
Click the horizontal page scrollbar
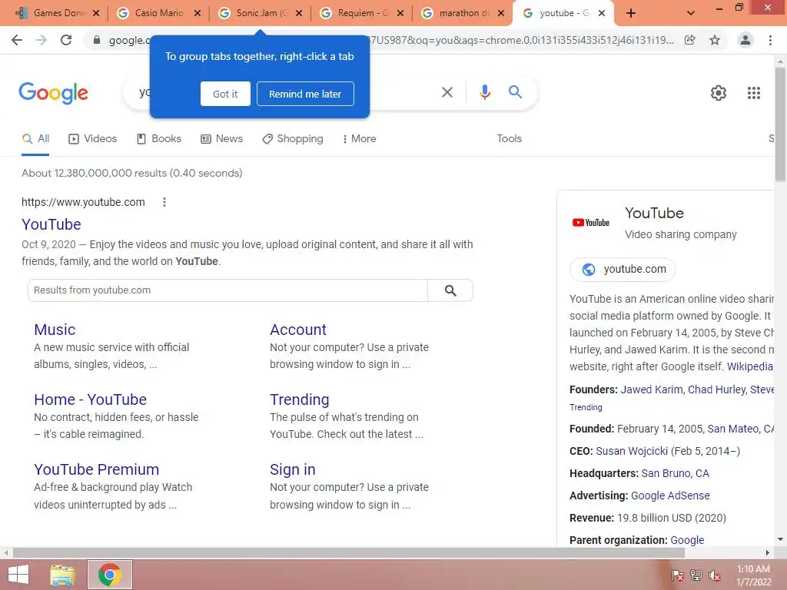click(349, 553)
